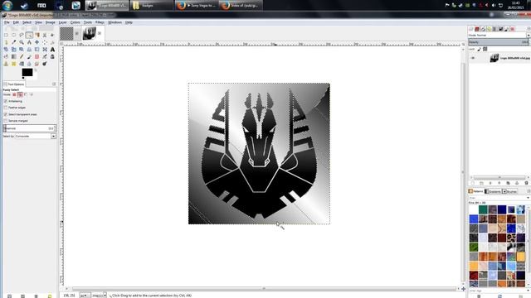Select the Rectangle Select tool
This screenshot has width=531, height=298.
click(x=6, y=35)
